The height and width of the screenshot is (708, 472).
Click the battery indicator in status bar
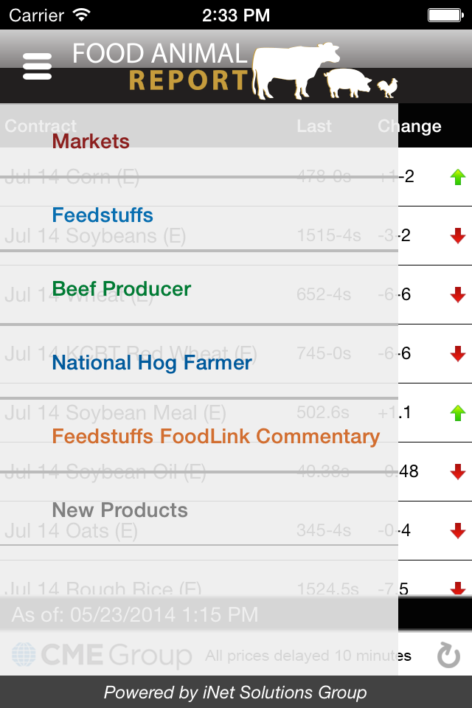tap(445, 15)
